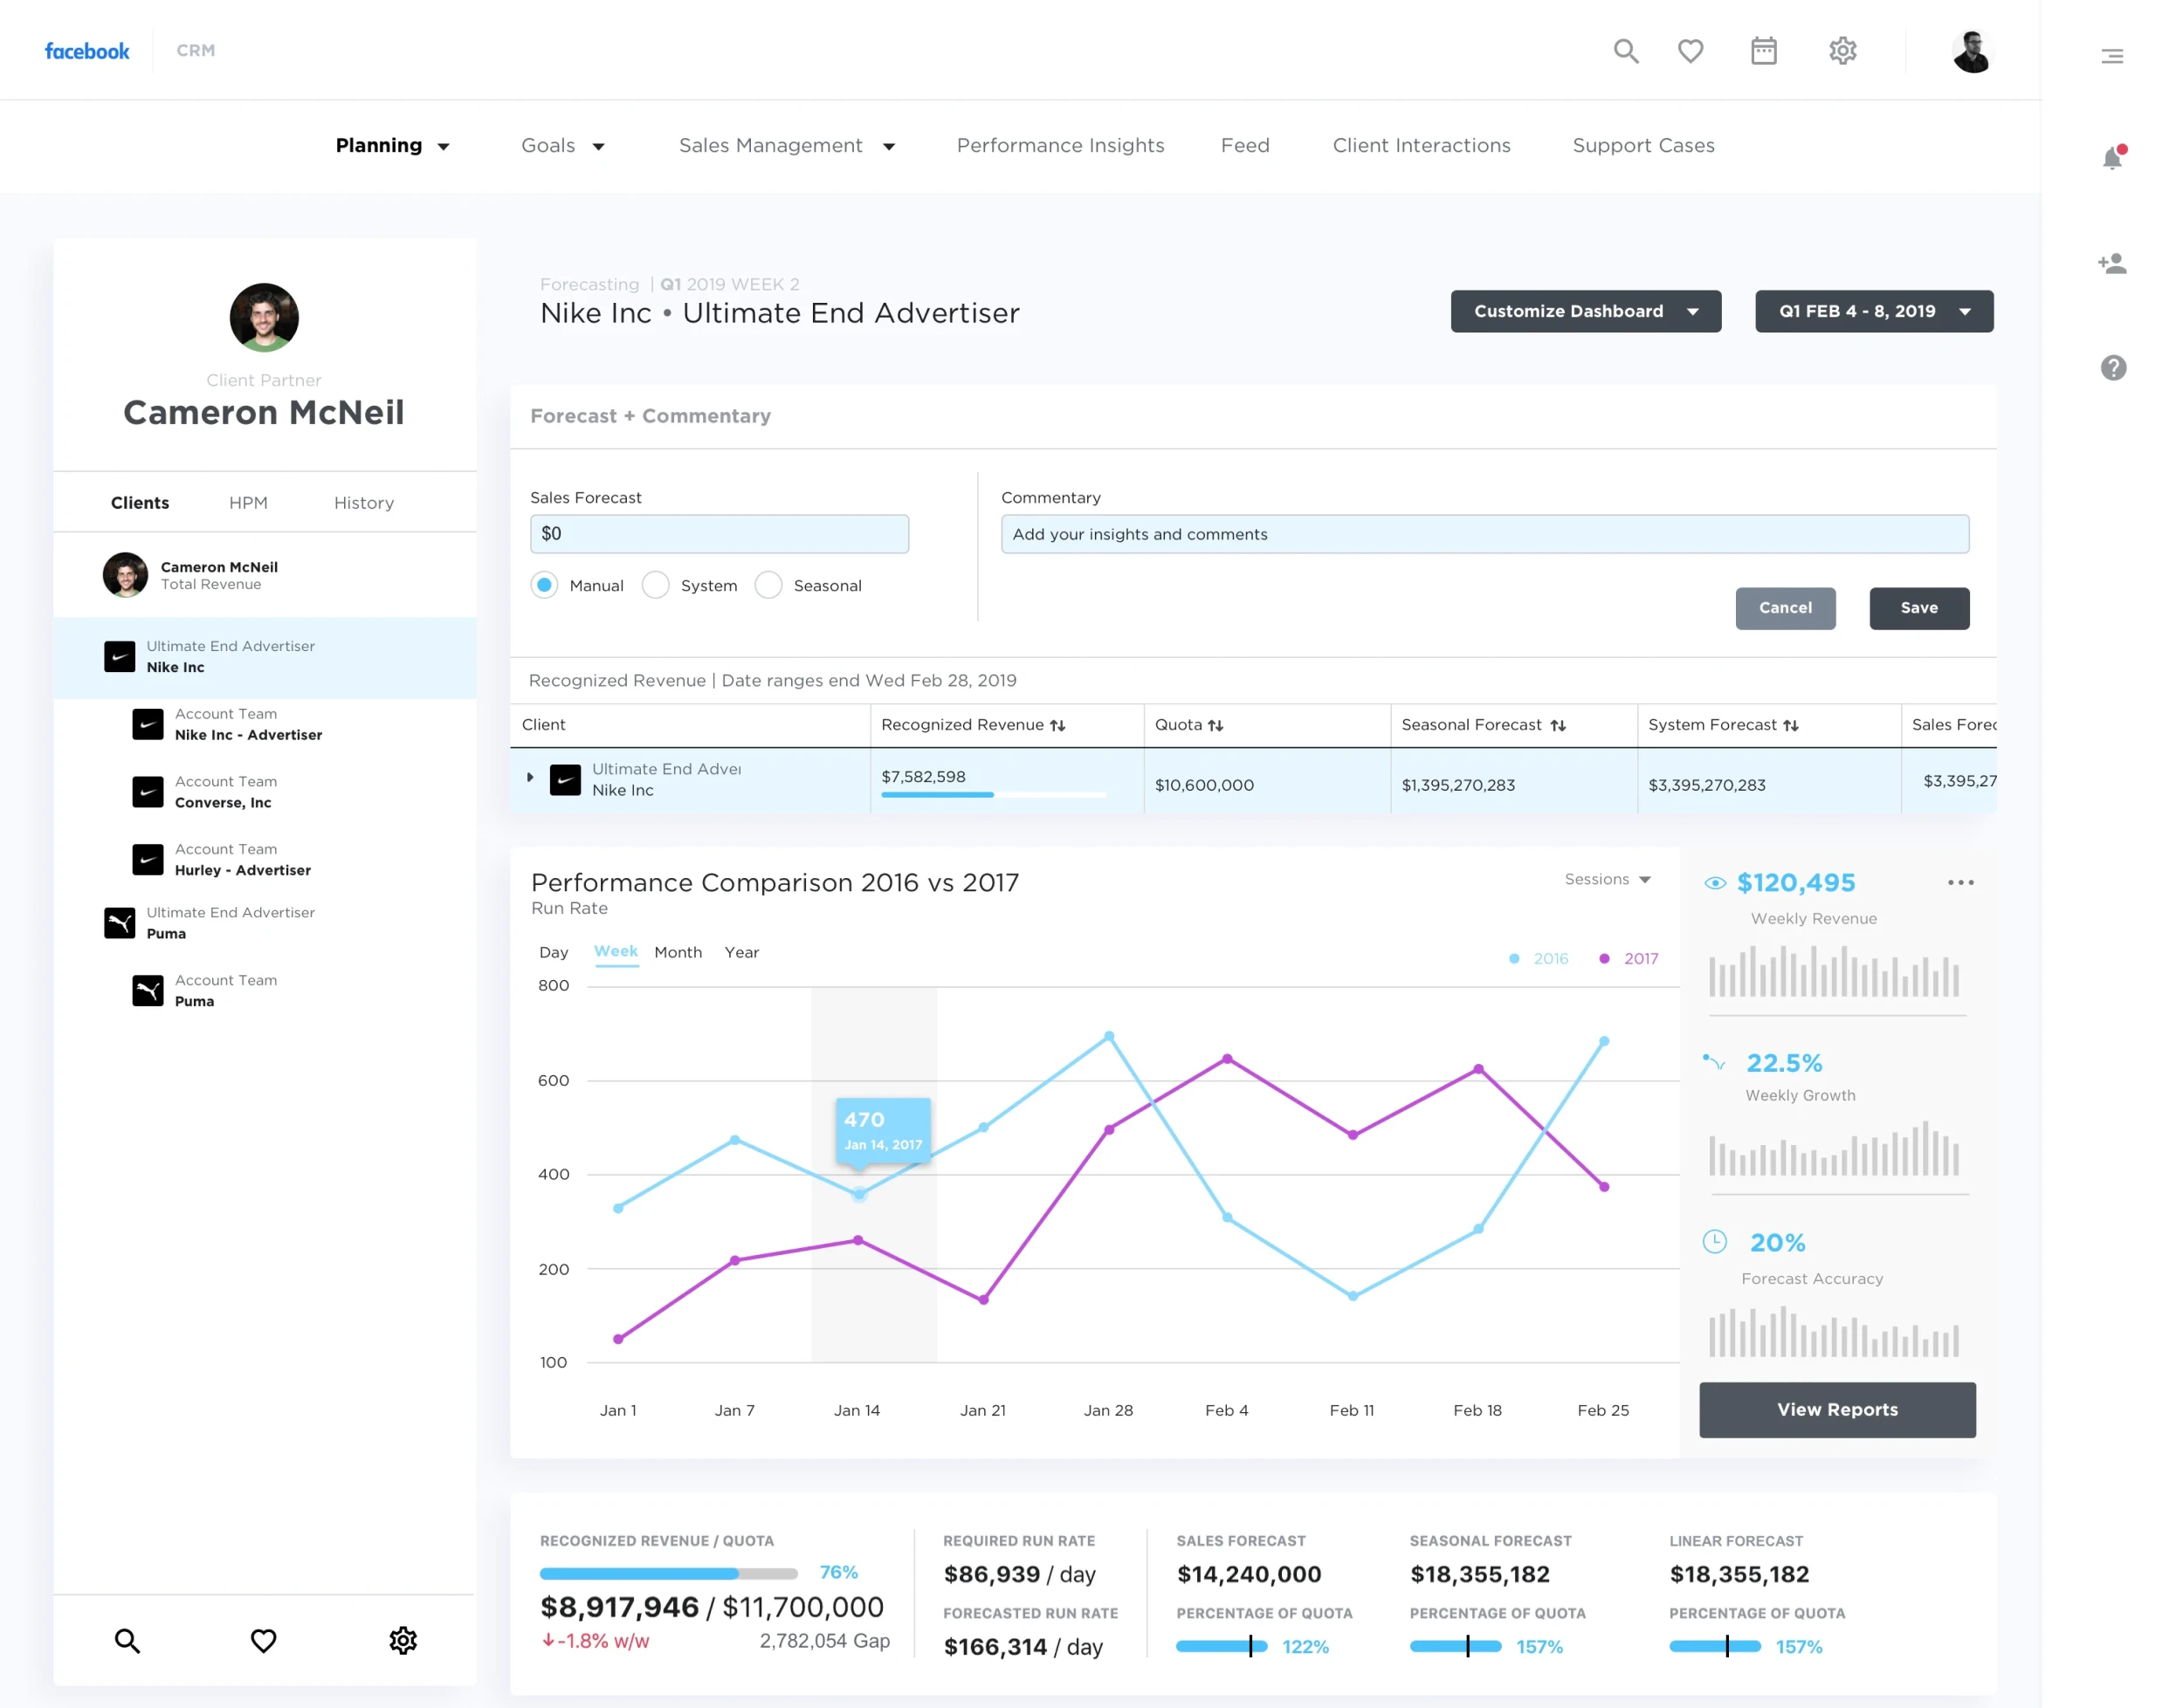Expand the Nike Inc table row
This screenshot has width=2183, height=1708.
pyautogui.click(x=530, y=777)
